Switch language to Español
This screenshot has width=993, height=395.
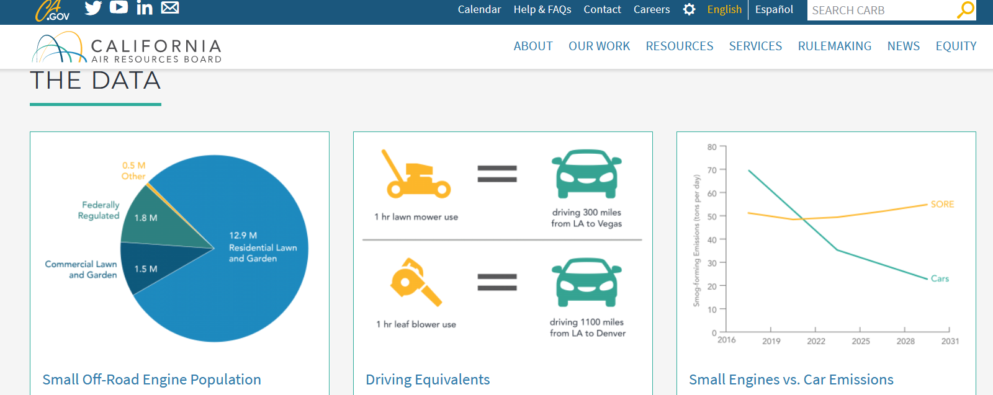774,9
